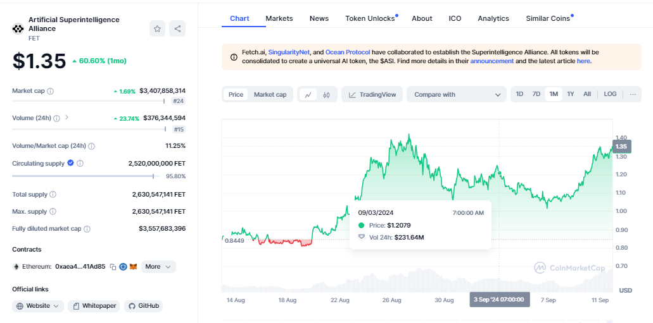Viewport: 653px width, 323px height.
Task: Click the GitHub logo icon
Action: pyautogui.click(x=132, y=306)
